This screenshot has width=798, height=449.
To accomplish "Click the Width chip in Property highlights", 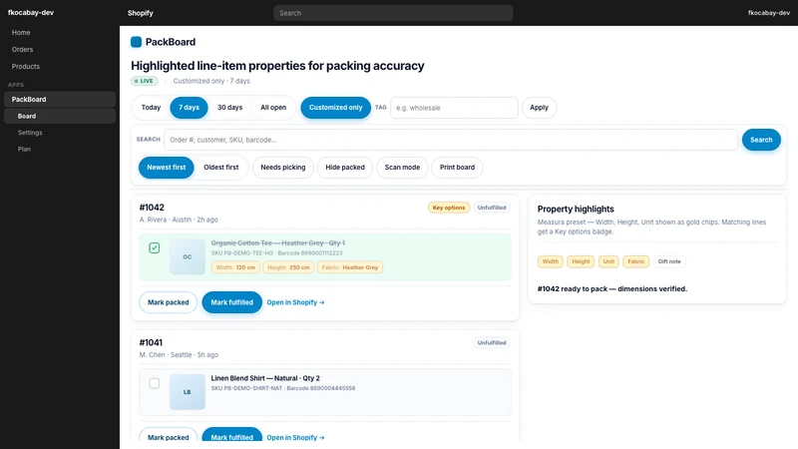I will click(551, 261).
